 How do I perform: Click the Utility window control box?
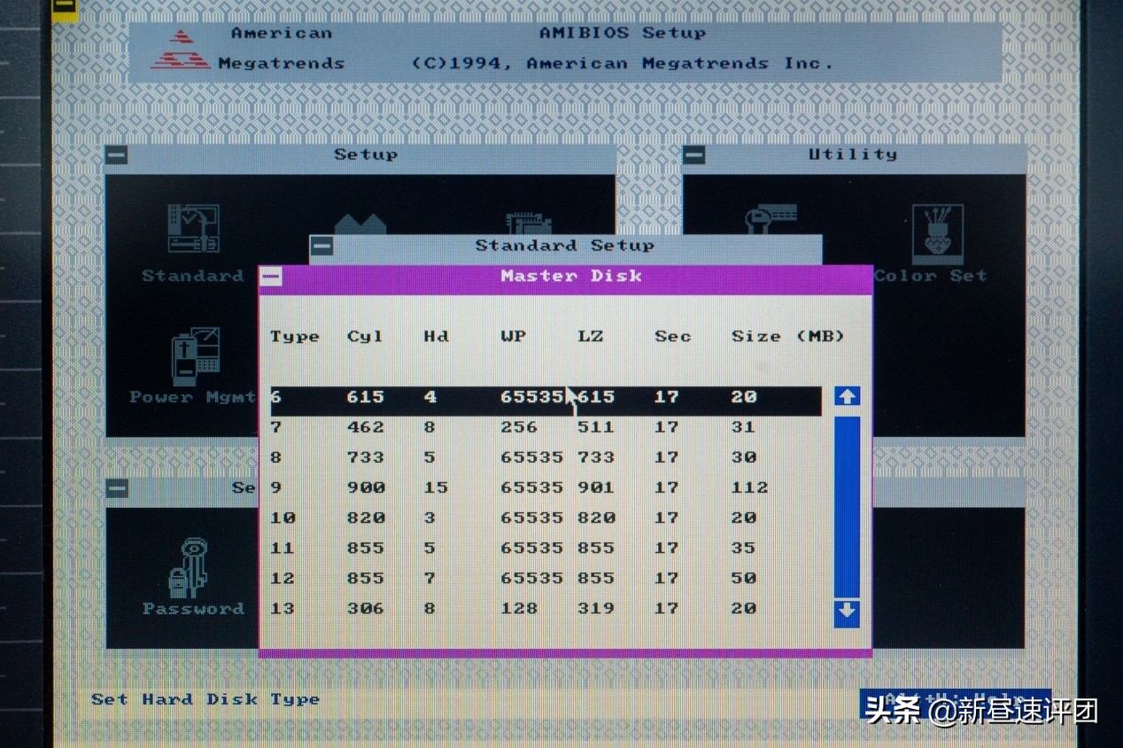coord(694,155)
